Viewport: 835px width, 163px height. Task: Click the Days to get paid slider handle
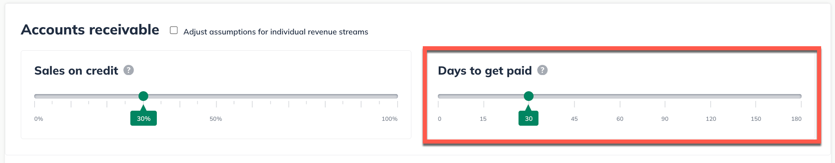[x=528, y=96]
